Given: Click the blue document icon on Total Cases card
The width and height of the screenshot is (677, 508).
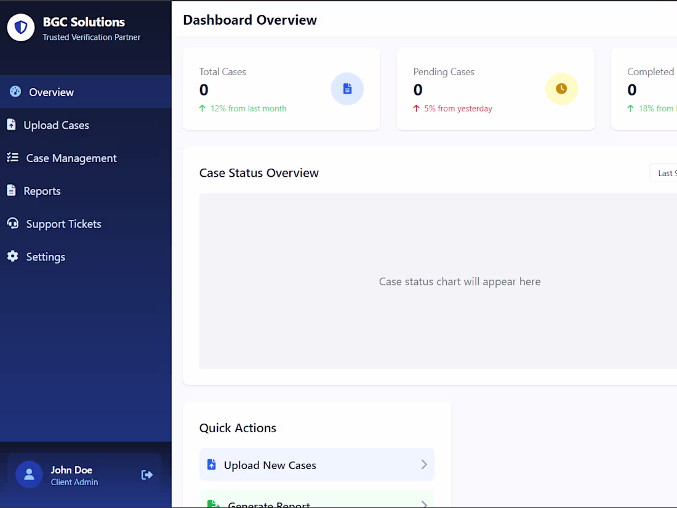Looking at the screenshot, I should tap(347, 89).
